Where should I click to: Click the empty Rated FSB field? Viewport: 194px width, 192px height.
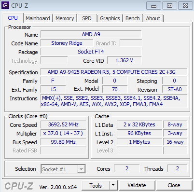(63, 151)
